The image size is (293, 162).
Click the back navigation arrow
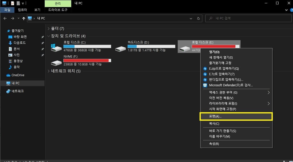(x=5, y=18)
